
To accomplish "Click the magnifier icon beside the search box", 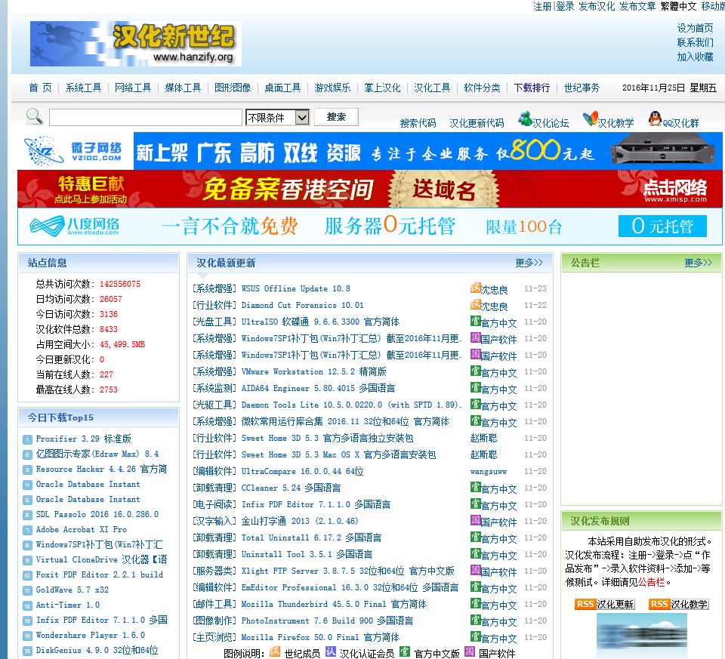I will [x=35, y=116].
